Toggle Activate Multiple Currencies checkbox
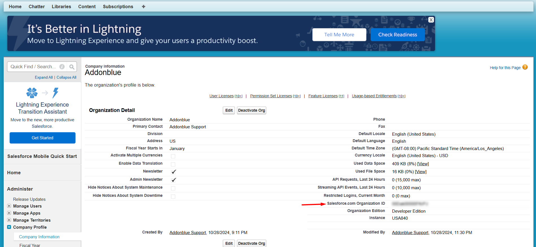This screenshot has width=536, height=247. click(173, 156)
